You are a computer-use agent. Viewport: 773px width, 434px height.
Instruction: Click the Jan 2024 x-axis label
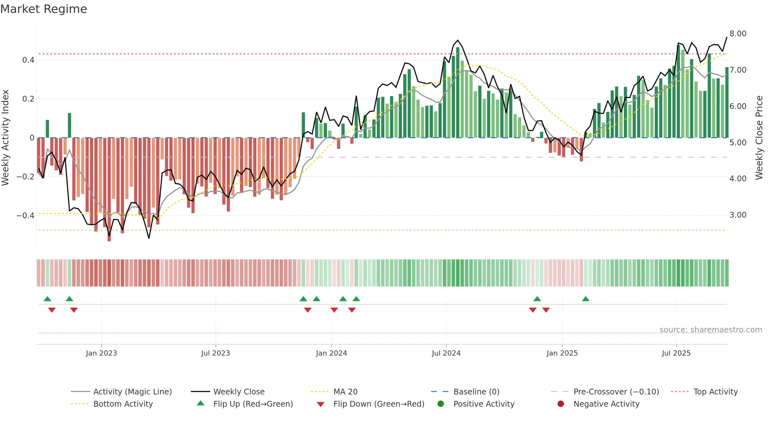331,353
